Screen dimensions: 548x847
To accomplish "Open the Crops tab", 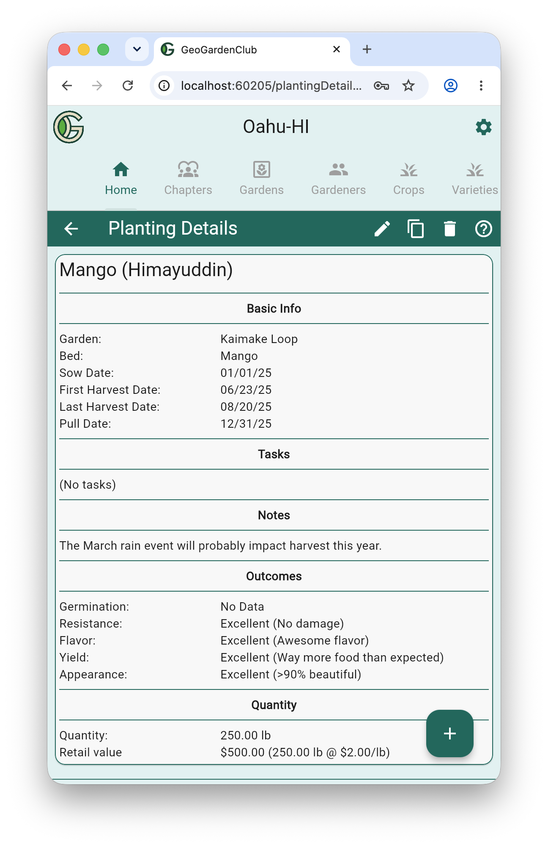I will [408, 179].
